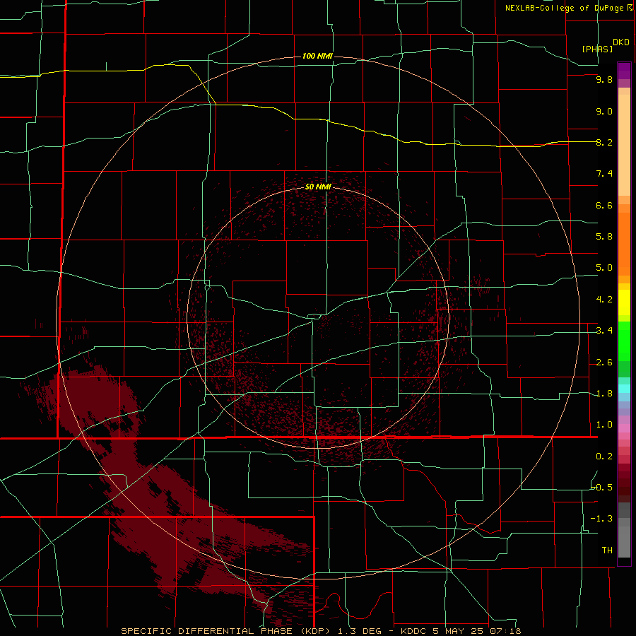Click the 5.0 scale value

604,268
